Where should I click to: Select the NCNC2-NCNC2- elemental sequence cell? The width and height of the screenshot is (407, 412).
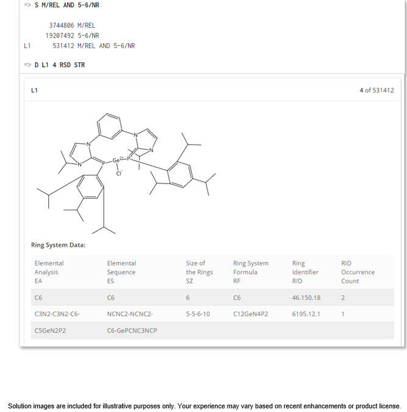(130, 314)
